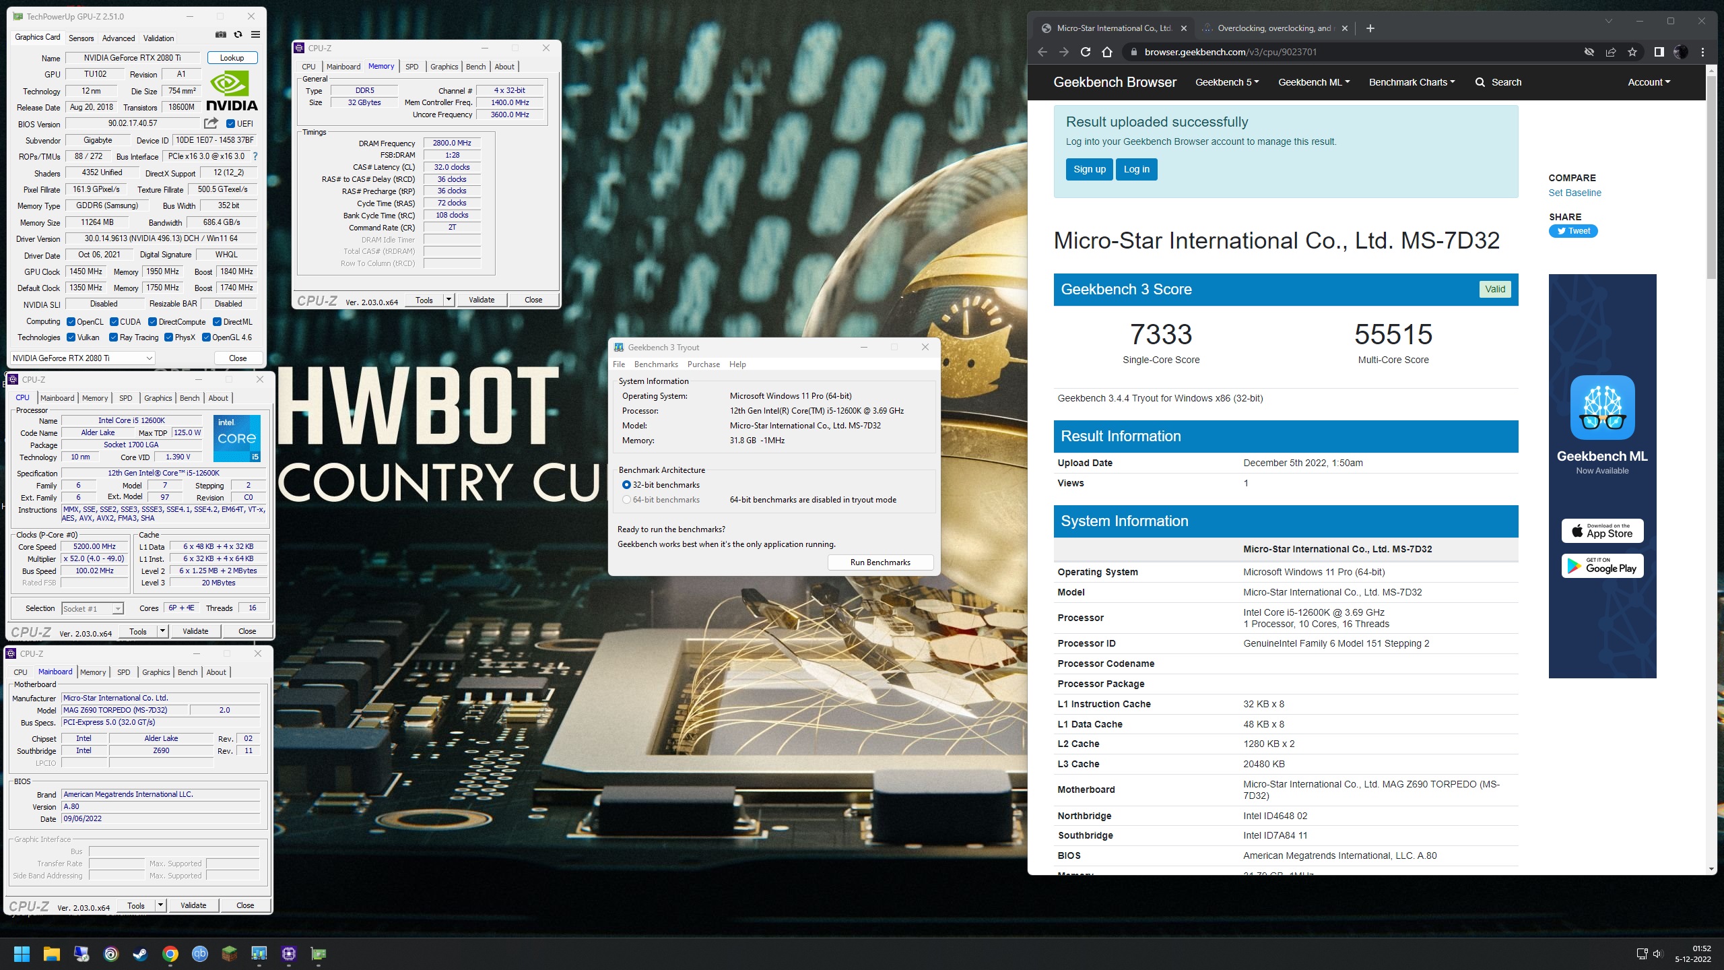This screenshot has height=970, width=1724.
Task: Click the Set Baseline link
Action: pyautogui.click(x=1574, y=193)
